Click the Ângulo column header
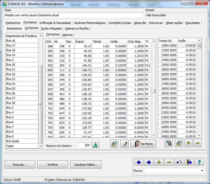Screen dimensions: 210x184 tap(83, 42)
